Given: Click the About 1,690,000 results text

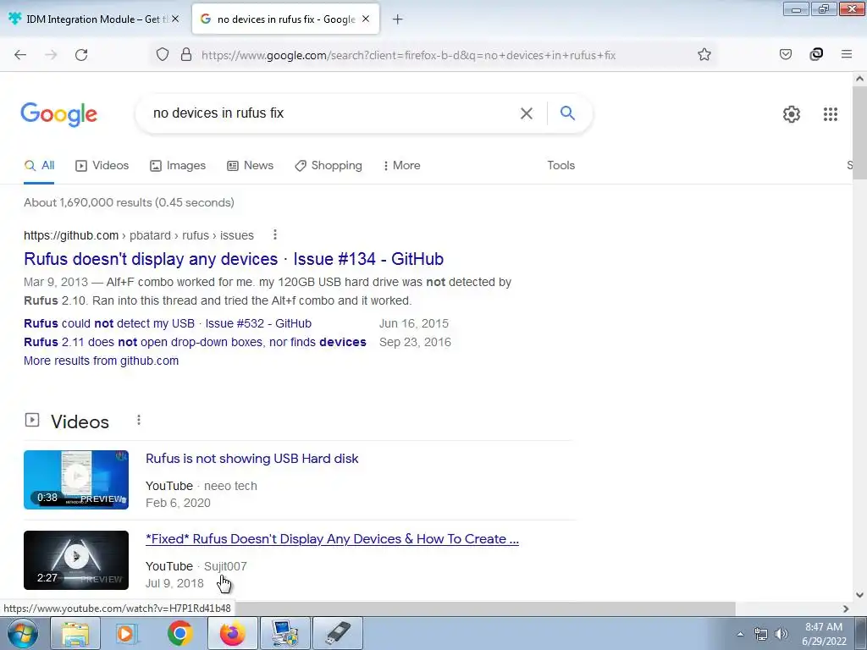Looking at the screenshot, I should point(129,202).
